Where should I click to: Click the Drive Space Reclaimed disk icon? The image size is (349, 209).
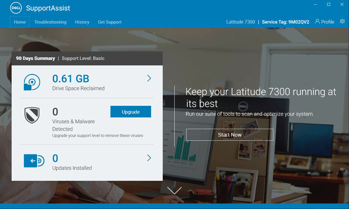(32, 82)
